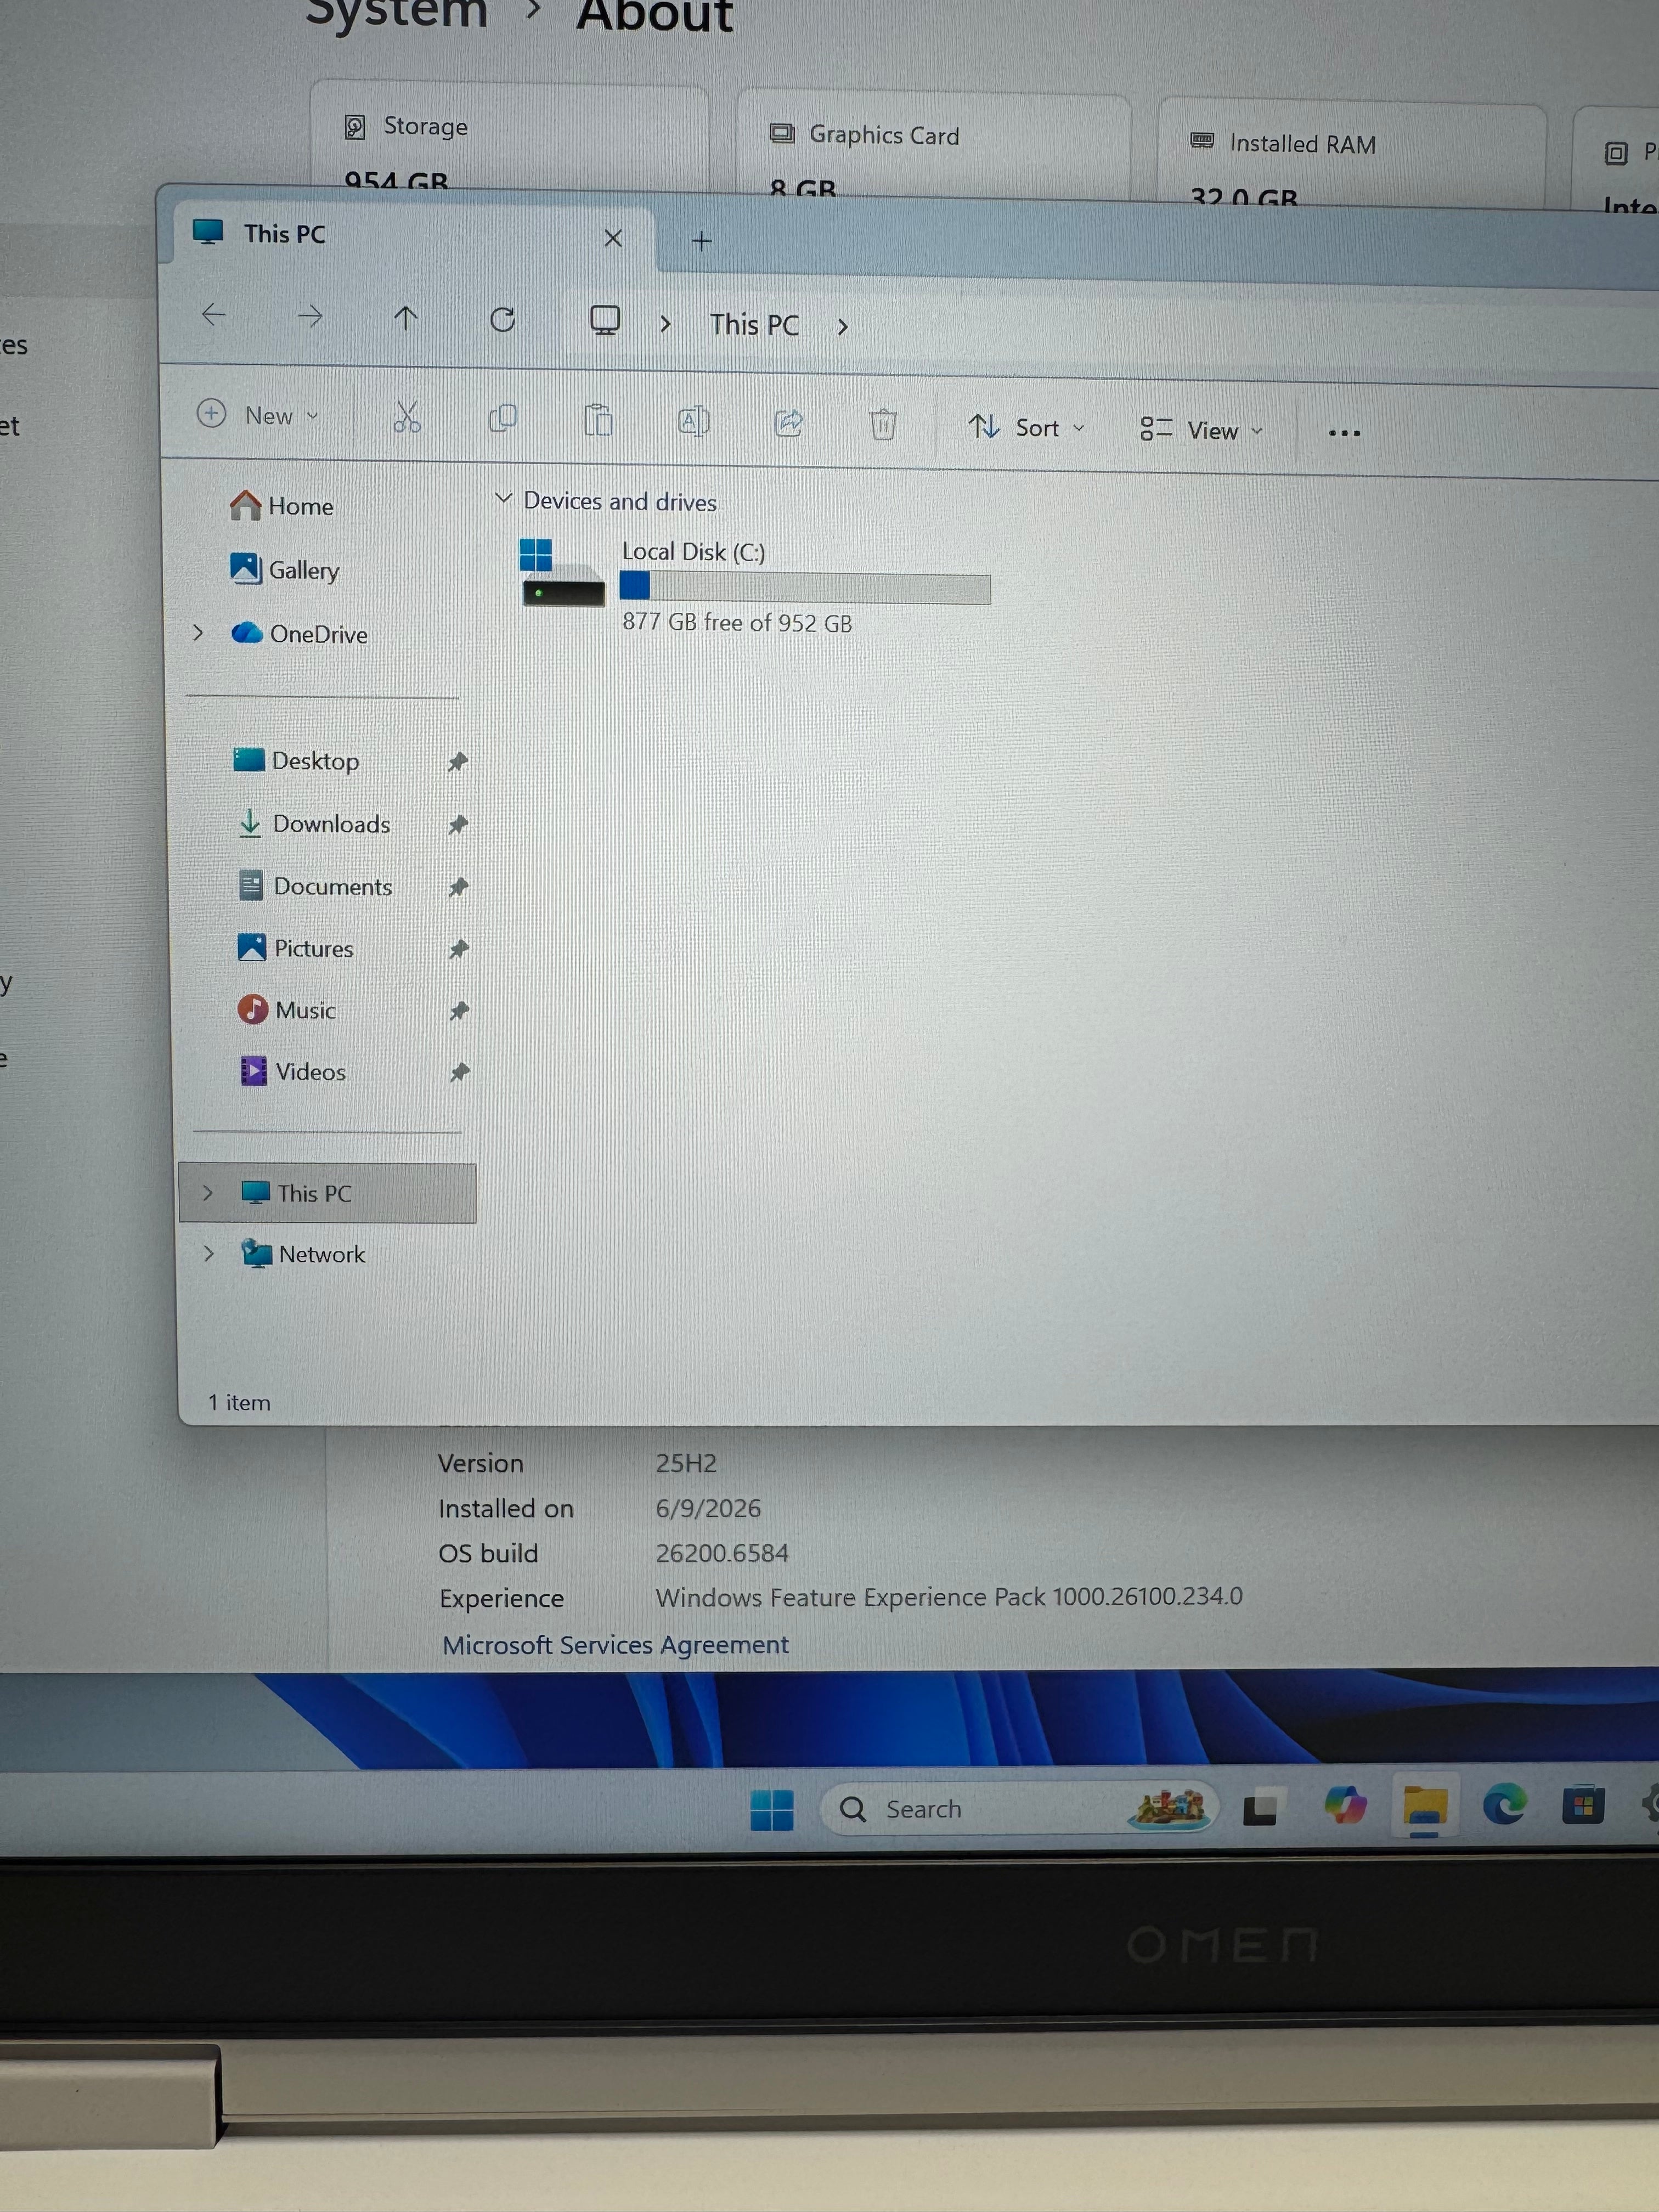Open the pinned Downloads folder
This screenshot has width=1659, height=2212.
click(x=314, y=824)
